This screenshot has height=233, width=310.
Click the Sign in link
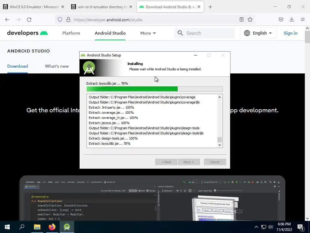pos(290,33)
